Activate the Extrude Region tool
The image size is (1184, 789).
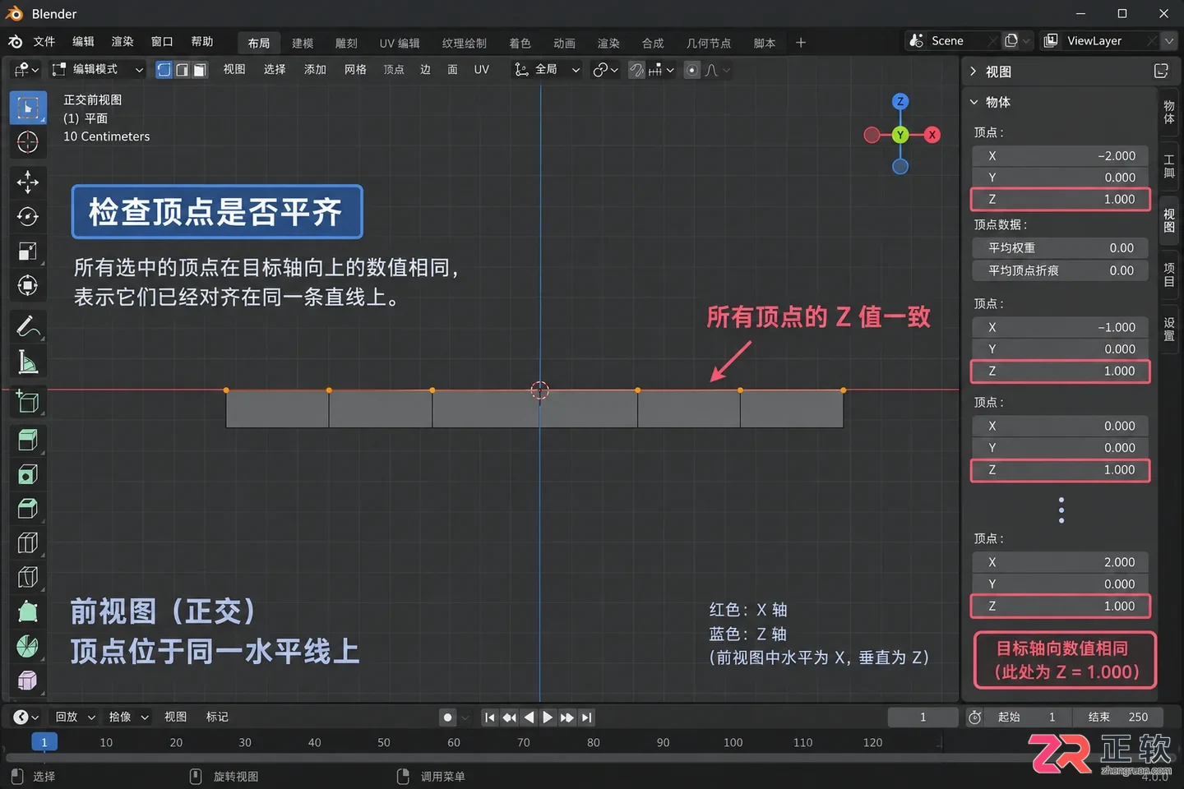[x=28, y=440]
